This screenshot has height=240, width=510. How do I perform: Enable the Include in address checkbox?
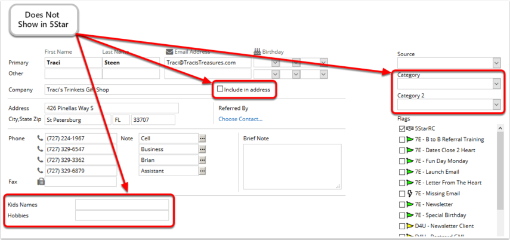pos(220,89)
